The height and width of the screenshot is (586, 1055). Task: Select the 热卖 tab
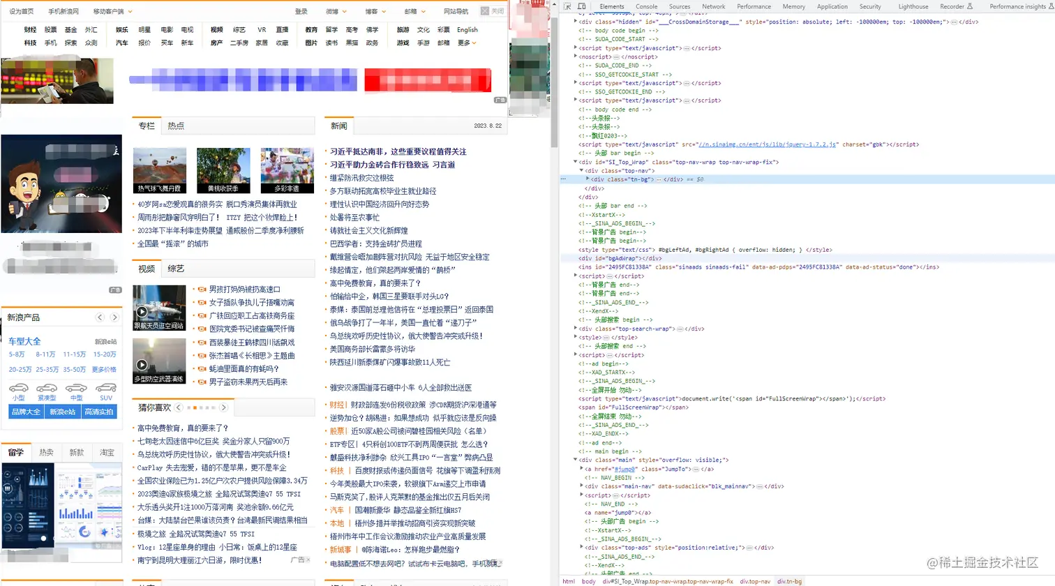tap(46, 453)
